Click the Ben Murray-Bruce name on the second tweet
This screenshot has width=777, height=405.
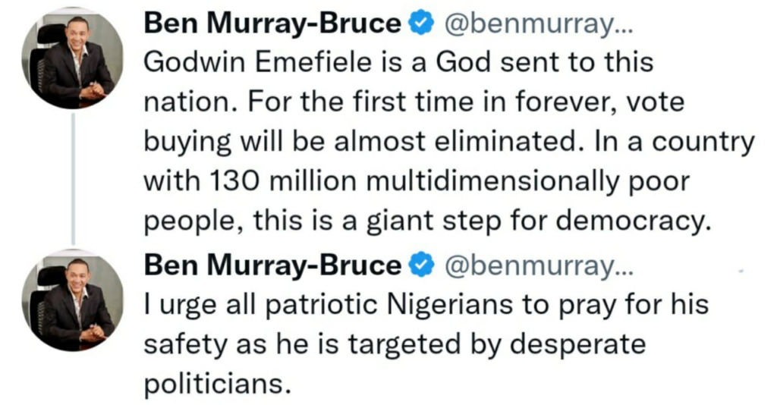click(x=272, y=265)
